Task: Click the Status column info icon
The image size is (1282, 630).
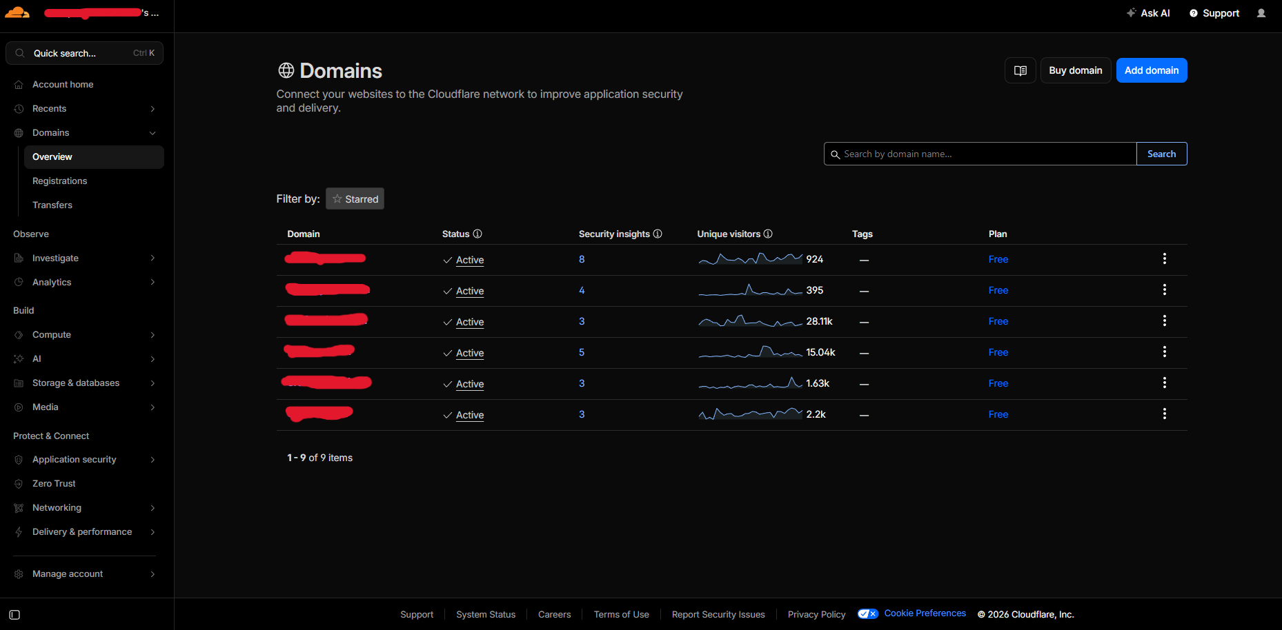Action: coord(477,234)
